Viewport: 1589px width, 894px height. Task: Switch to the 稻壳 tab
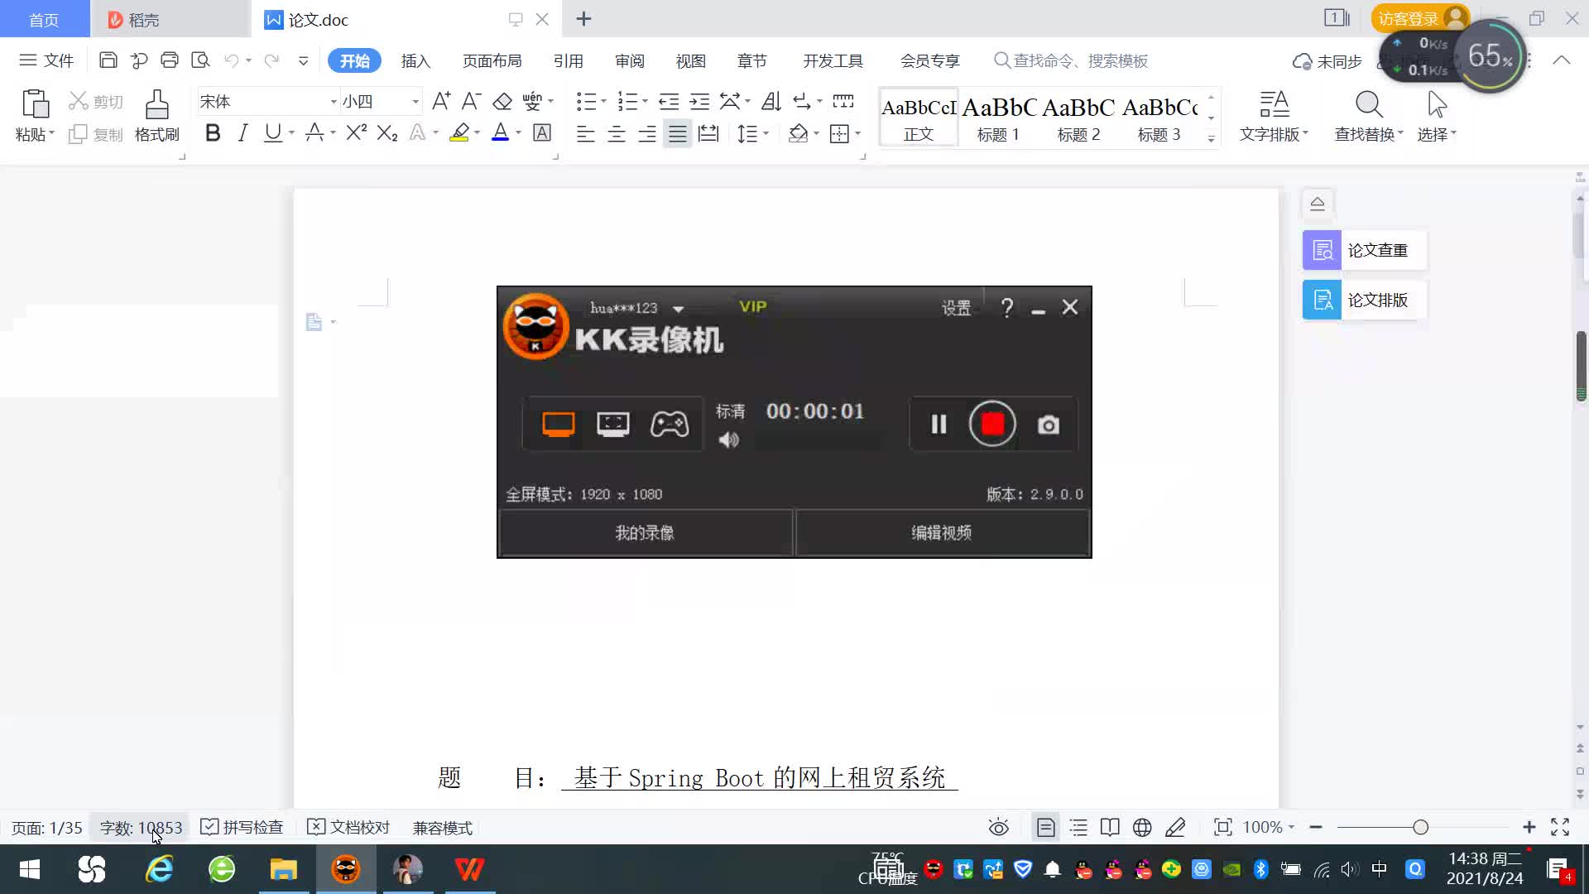pyautogui.click(x=170, y=19)
